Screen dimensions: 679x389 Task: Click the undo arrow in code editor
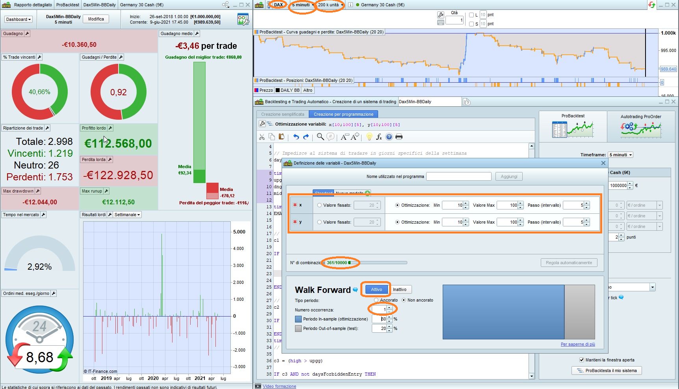[x=296, y=137]
